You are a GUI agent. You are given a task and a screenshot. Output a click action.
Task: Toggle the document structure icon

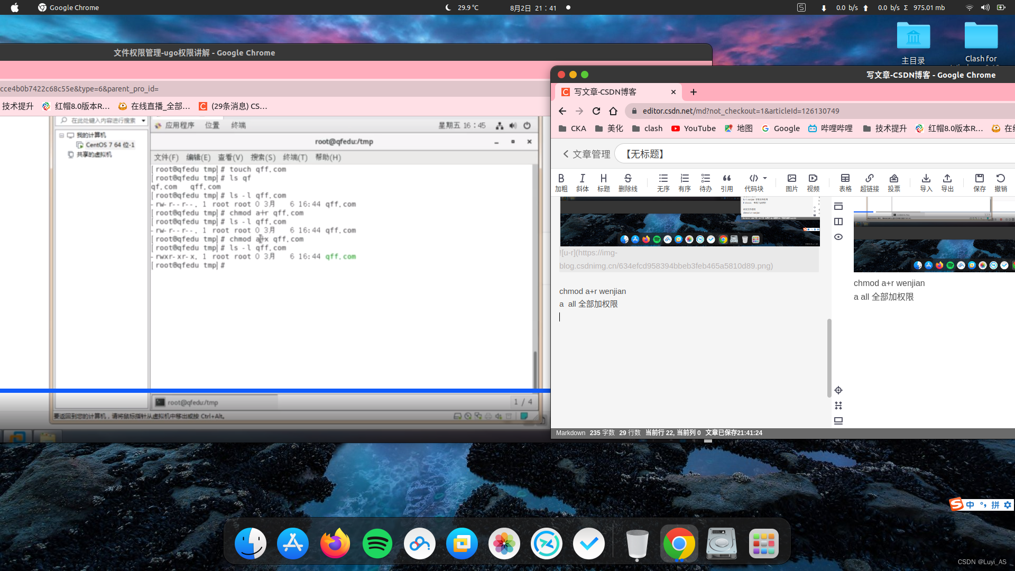838,206
